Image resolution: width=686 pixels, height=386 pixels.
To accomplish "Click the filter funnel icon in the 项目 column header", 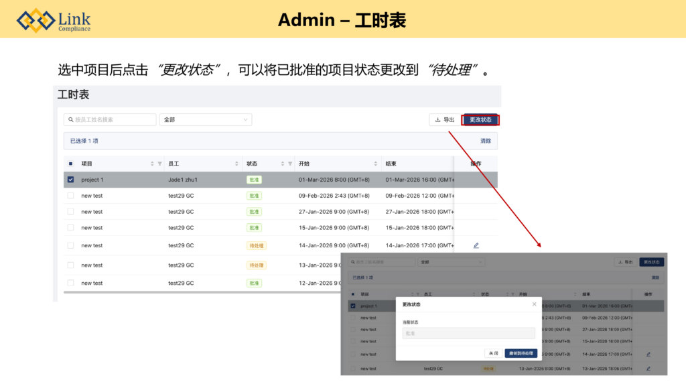I will coord(159,164).
